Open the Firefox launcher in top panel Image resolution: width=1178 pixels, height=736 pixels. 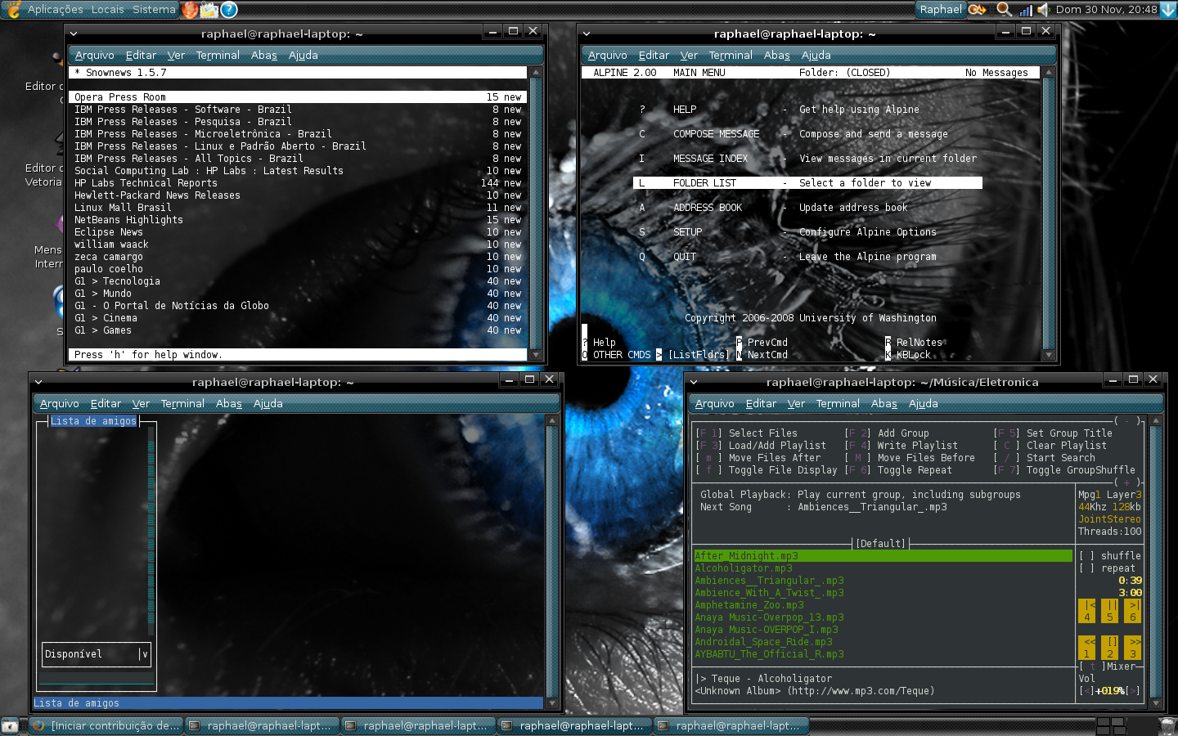[190, 10]
